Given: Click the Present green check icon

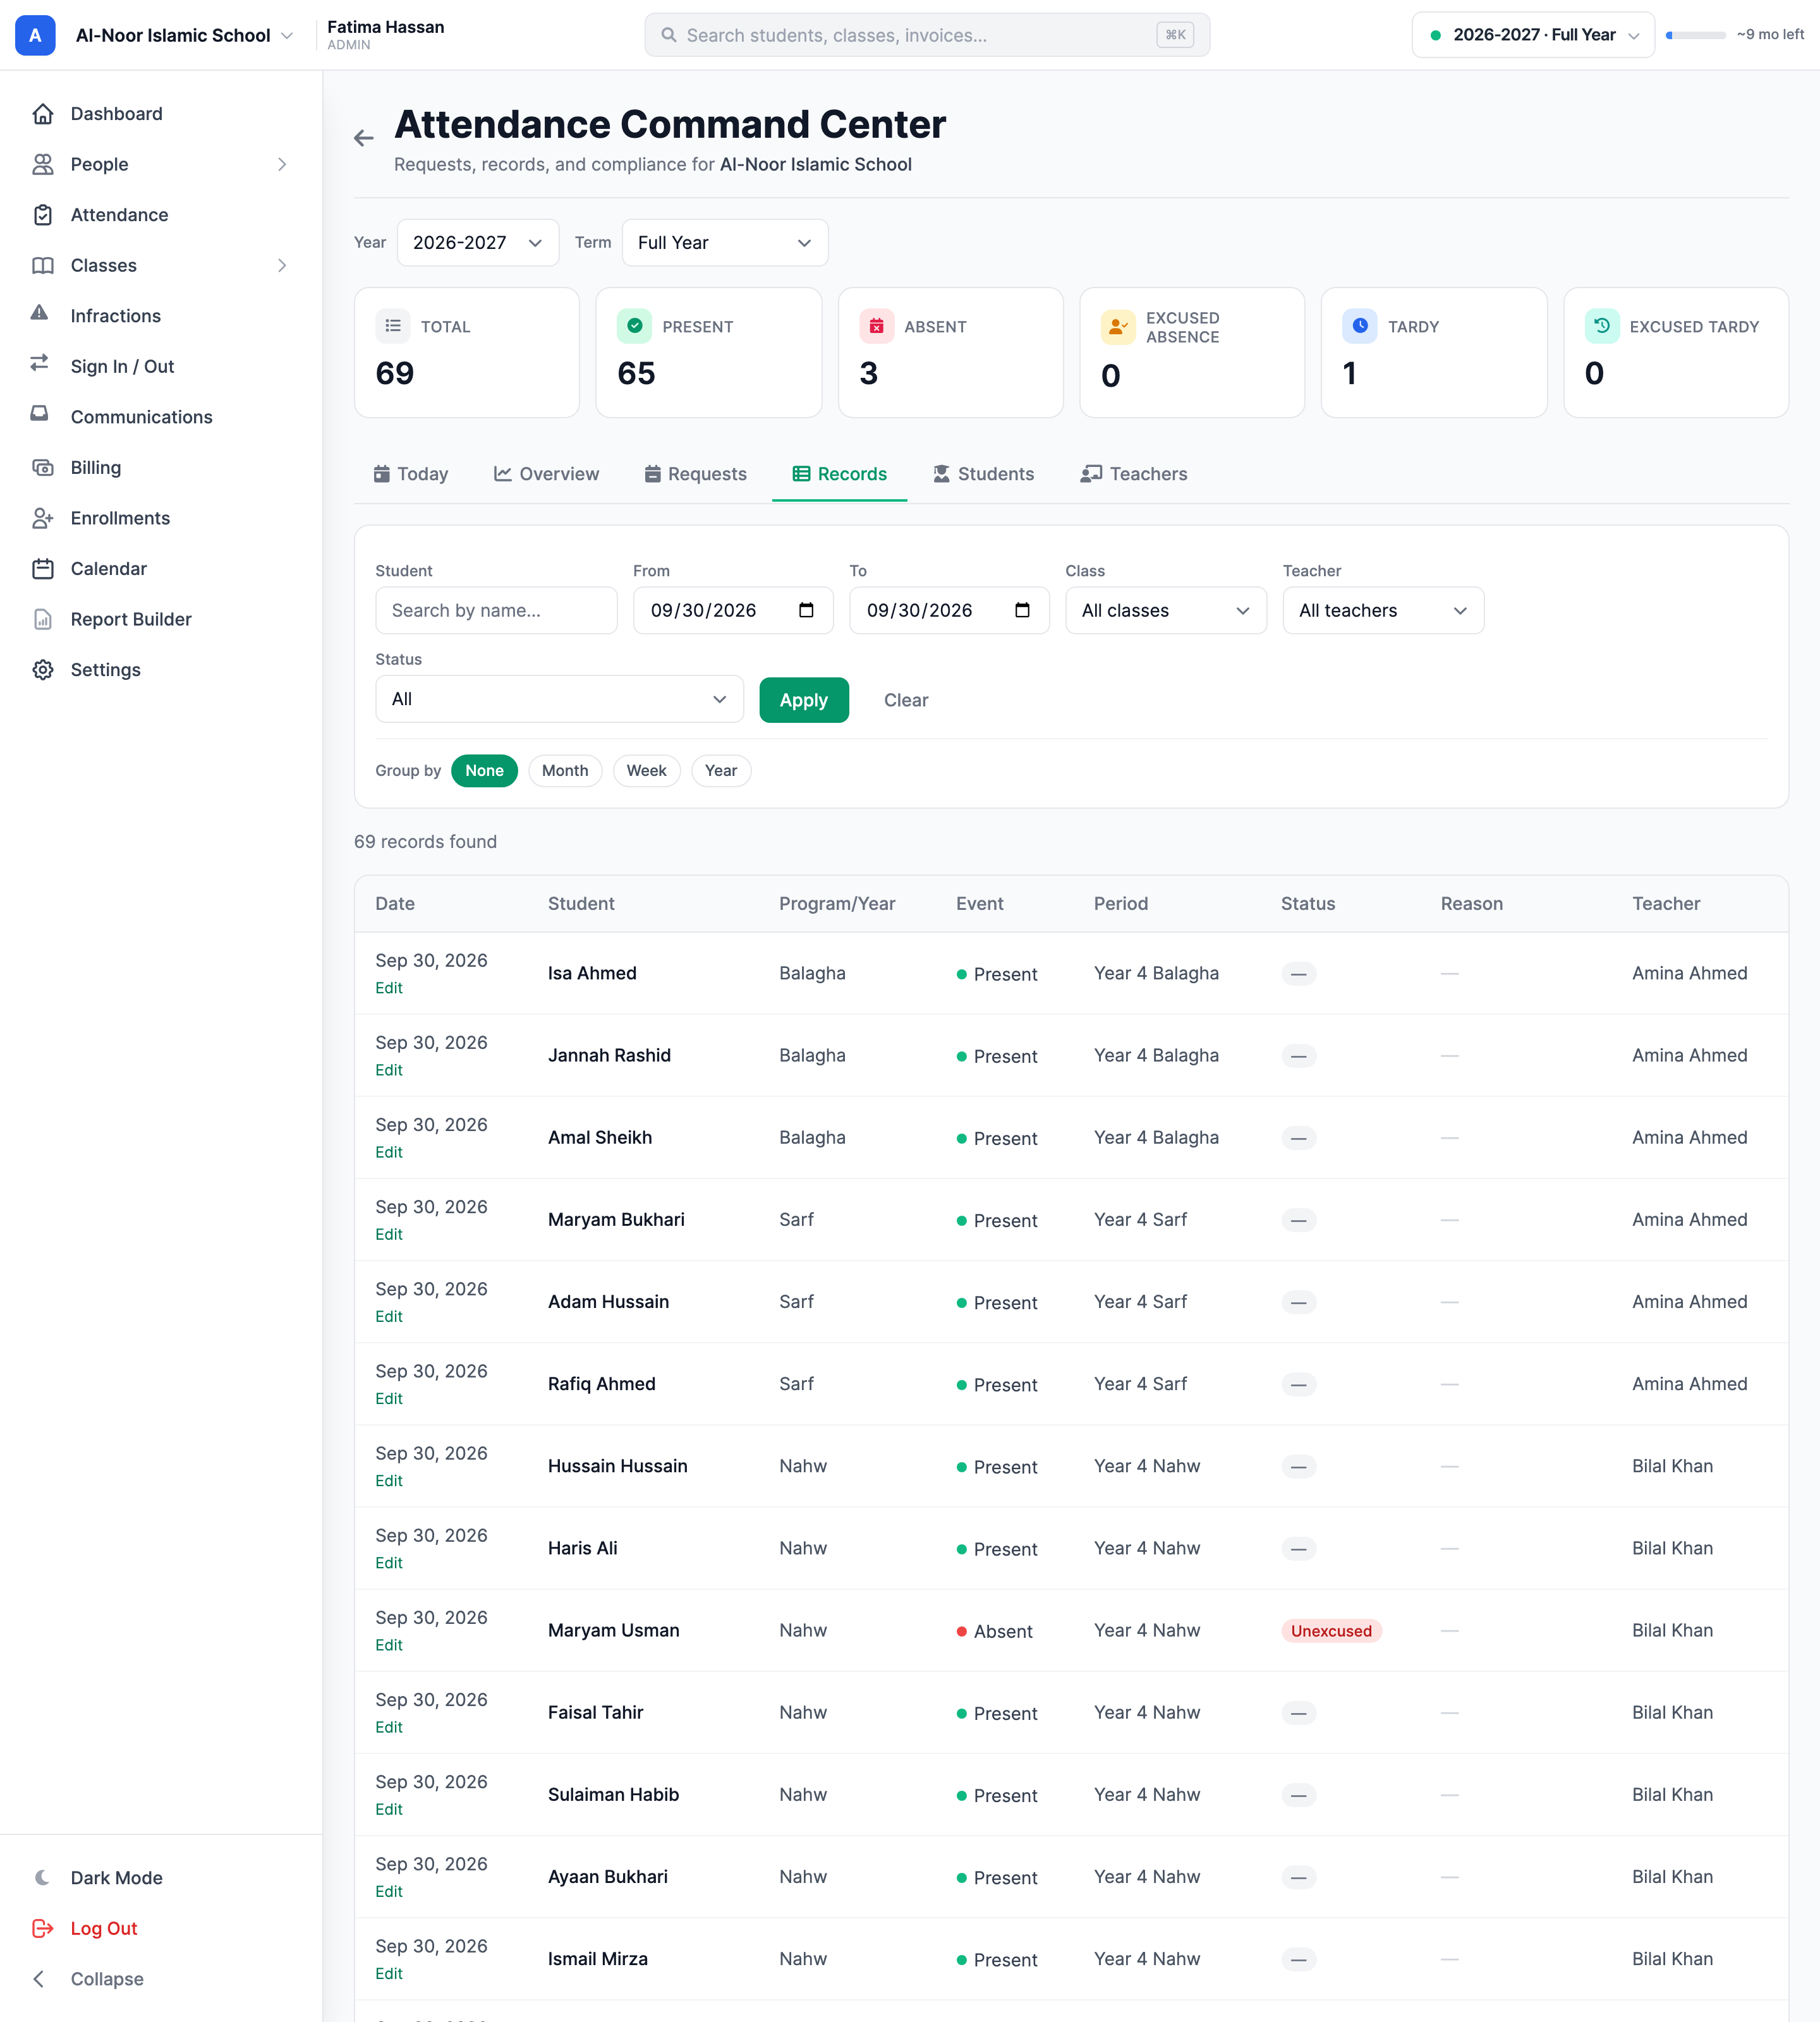Looking at the screenshot, I should click(x=634, y=326).
